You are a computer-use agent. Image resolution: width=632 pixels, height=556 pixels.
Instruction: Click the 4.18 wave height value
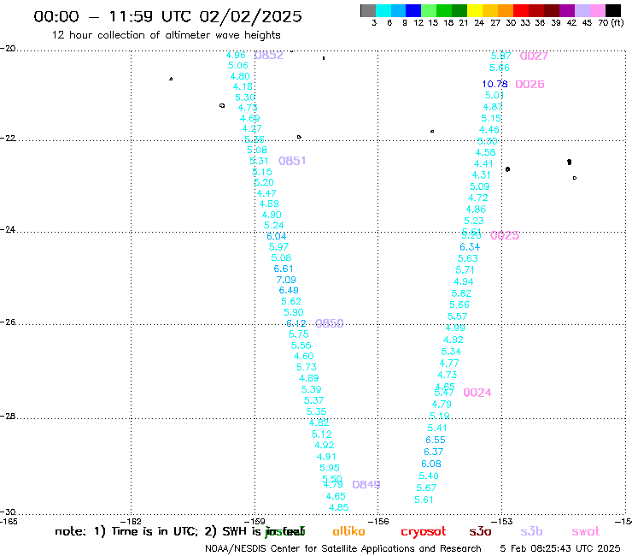click(x=243, y=86)
